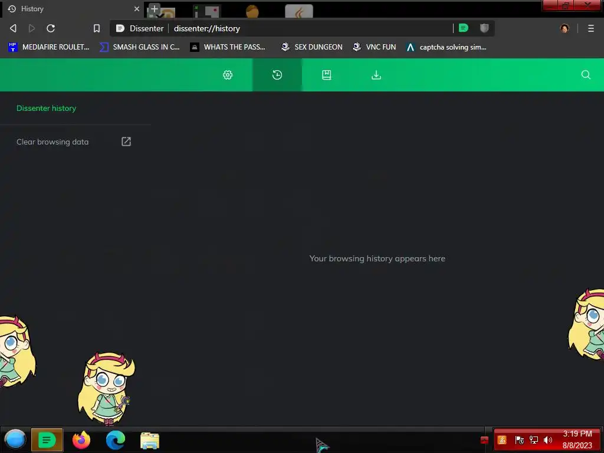Search history with magnifier icon
Viewport: 604px width, 453px height.
(586, 75)
